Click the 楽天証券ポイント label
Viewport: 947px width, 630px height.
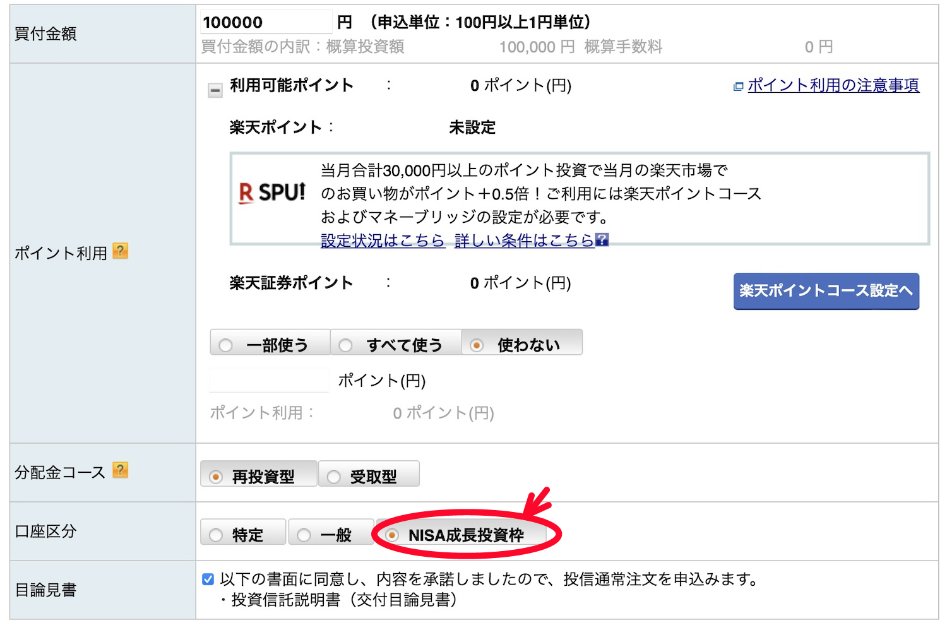291,283
